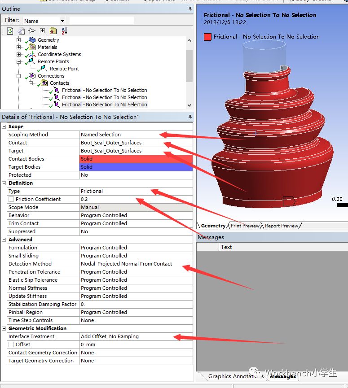The image size is (348, 388).
Task: Click the refresh icon in Outline toolbar
Action: (x=10, y=31)
